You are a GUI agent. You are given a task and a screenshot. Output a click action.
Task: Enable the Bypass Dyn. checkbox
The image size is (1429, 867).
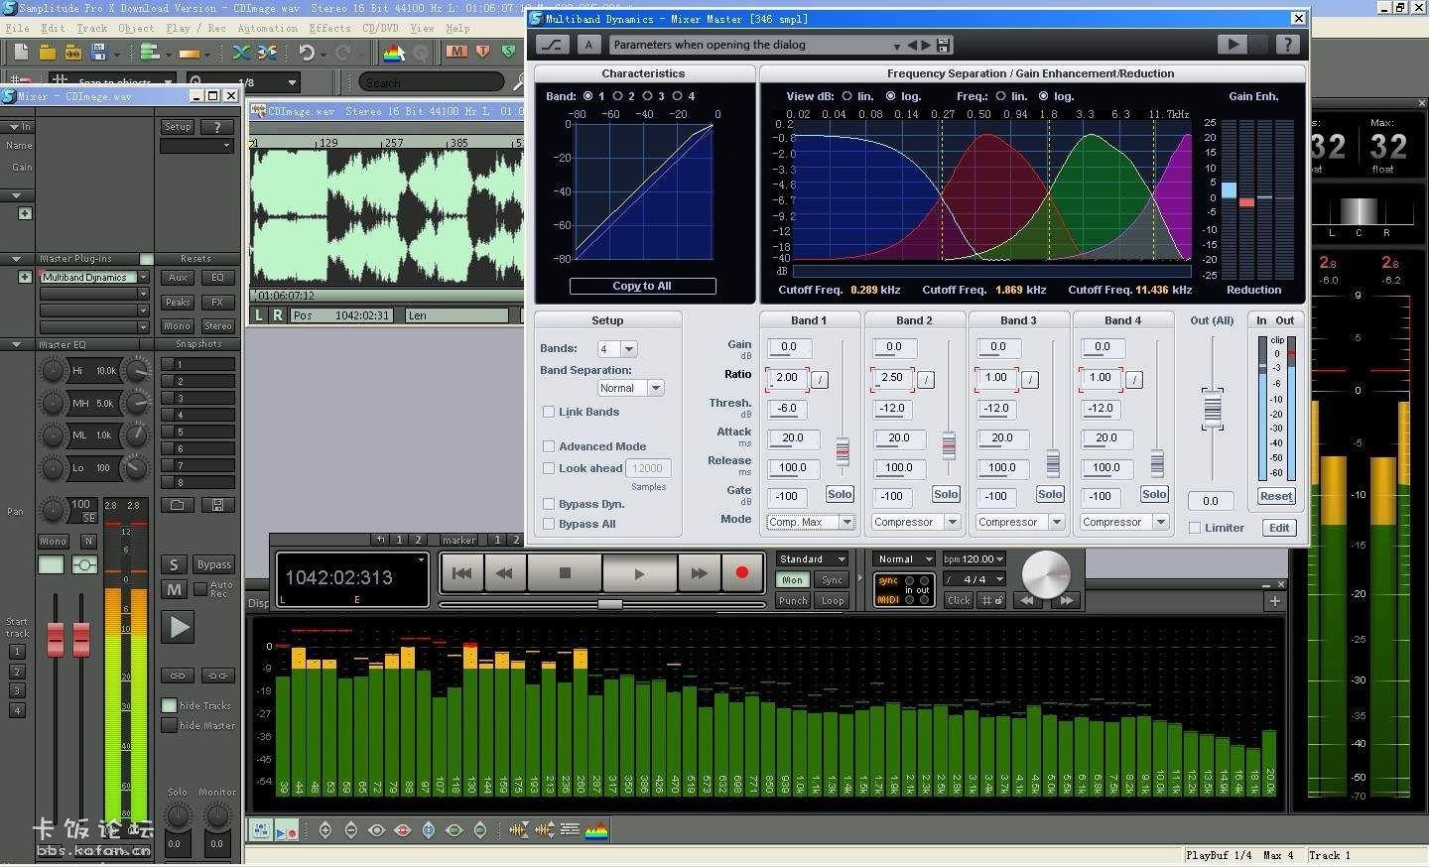[x=548, y=504]
